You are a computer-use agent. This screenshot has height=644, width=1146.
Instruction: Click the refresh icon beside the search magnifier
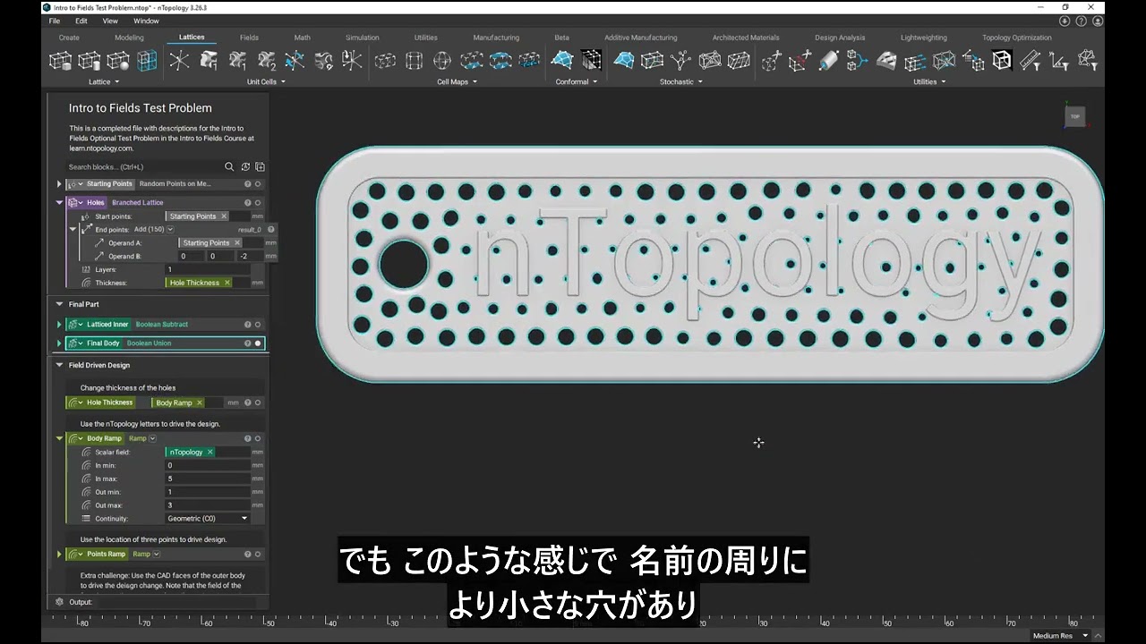coord(244,166)
